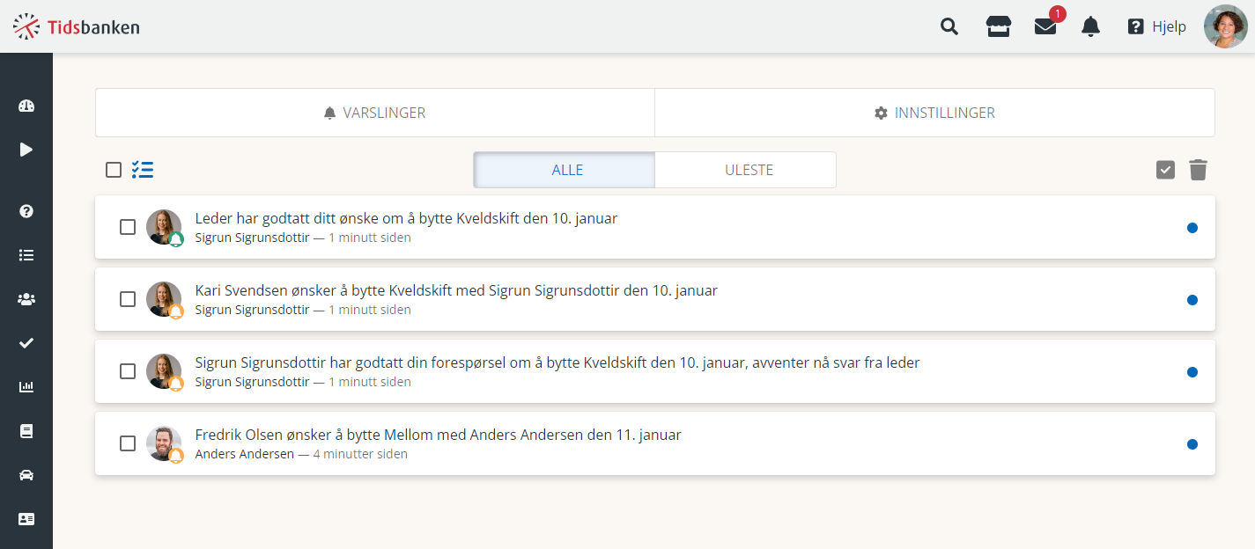Screen dimensions: 1255x549
Task: Open the people group icon in sidebar
Action: 26,299
